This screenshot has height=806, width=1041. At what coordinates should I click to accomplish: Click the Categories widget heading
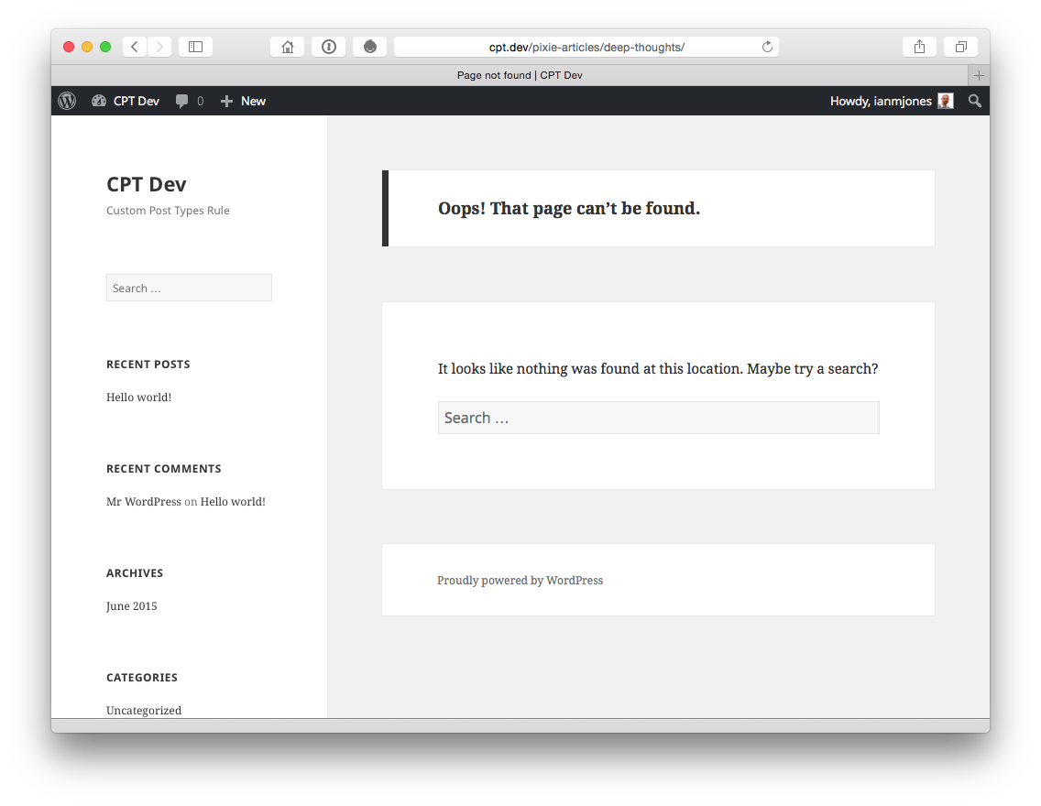(x=141, y=677)
